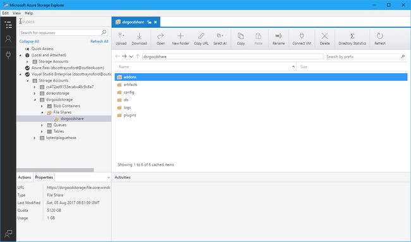Click the Copy URL toolbar button
411x242 pixels.
pyautogui.click(x=201, y=39)
